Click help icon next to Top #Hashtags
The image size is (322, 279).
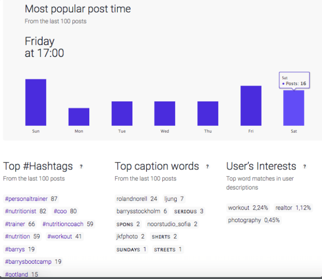(x=81, y=167)
